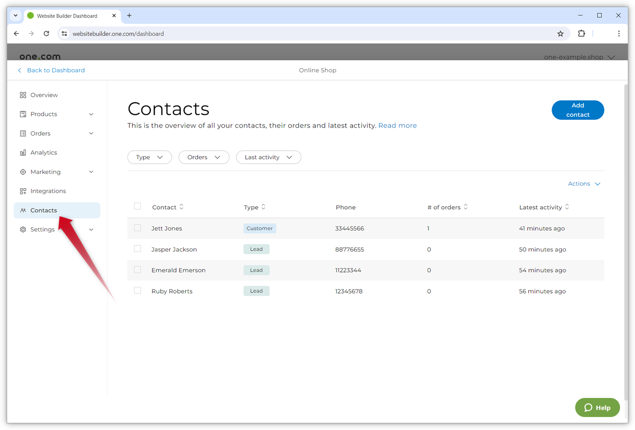Click the browser forward arrow
Image resolution: width=635 pixels, height=430 pixels.
(x=31, y=33)
